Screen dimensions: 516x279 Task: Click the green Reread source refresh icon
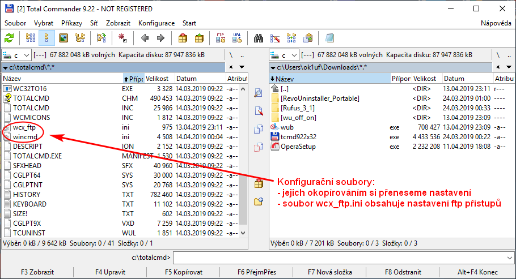coord(9,38)
